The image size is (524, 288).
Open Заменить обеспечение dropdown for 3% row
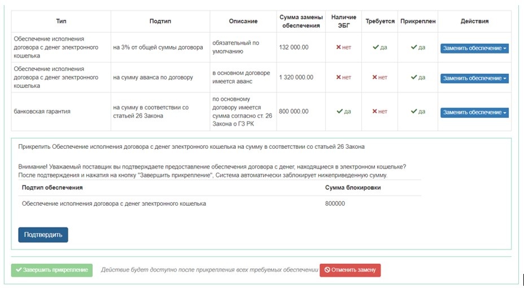click(474, 48)
